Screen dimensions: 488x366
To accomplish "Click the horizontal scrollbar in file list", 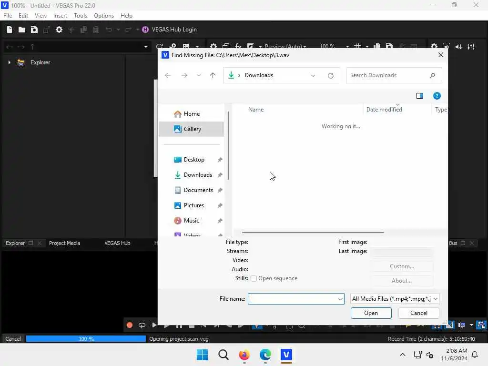I will [x=313, y=232].
